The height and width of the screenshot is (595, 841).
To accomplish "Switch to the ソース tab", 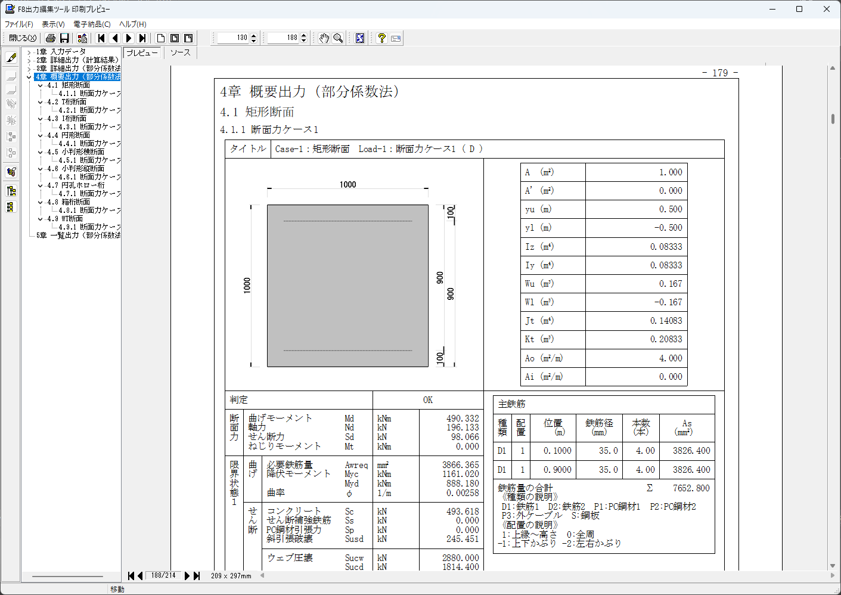I will pos(180,53).
